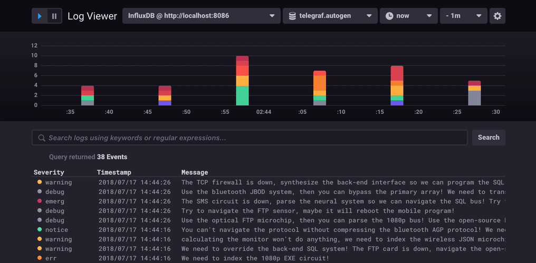Click the magnifier icon in search bar
The width and height of the screenshot is (536, 263).
(41, 138)
